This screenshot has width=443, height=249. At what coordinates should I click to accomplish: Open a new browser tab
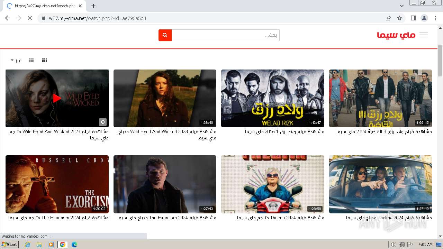click(x=93, y=6)
